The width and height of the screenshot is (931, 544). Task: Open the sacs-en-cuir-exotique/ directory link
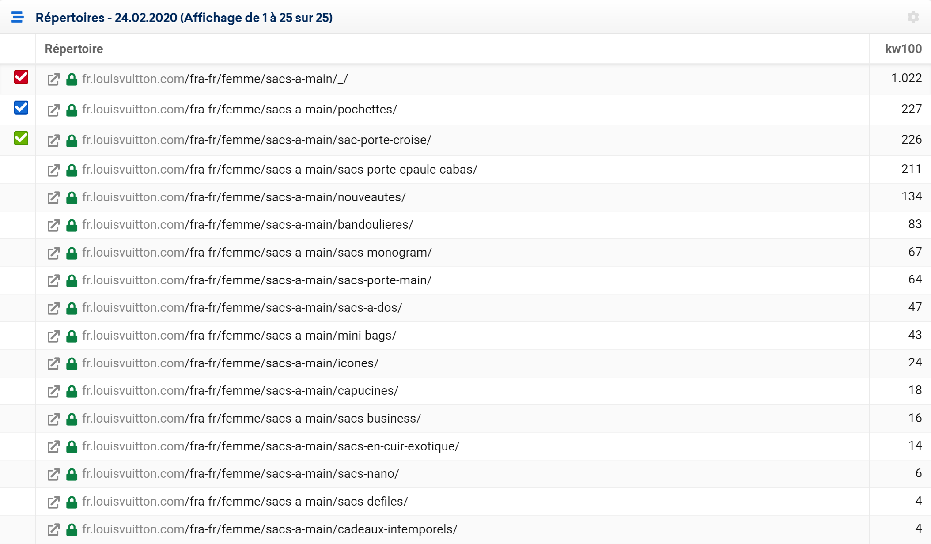point(271,446)
